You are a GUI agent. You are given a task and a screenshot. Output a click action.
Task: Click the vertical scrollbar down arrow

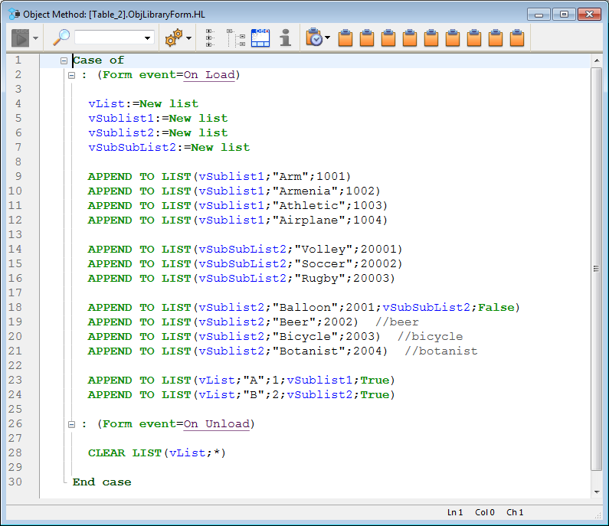pyautogui.click(x=597, y=492)
